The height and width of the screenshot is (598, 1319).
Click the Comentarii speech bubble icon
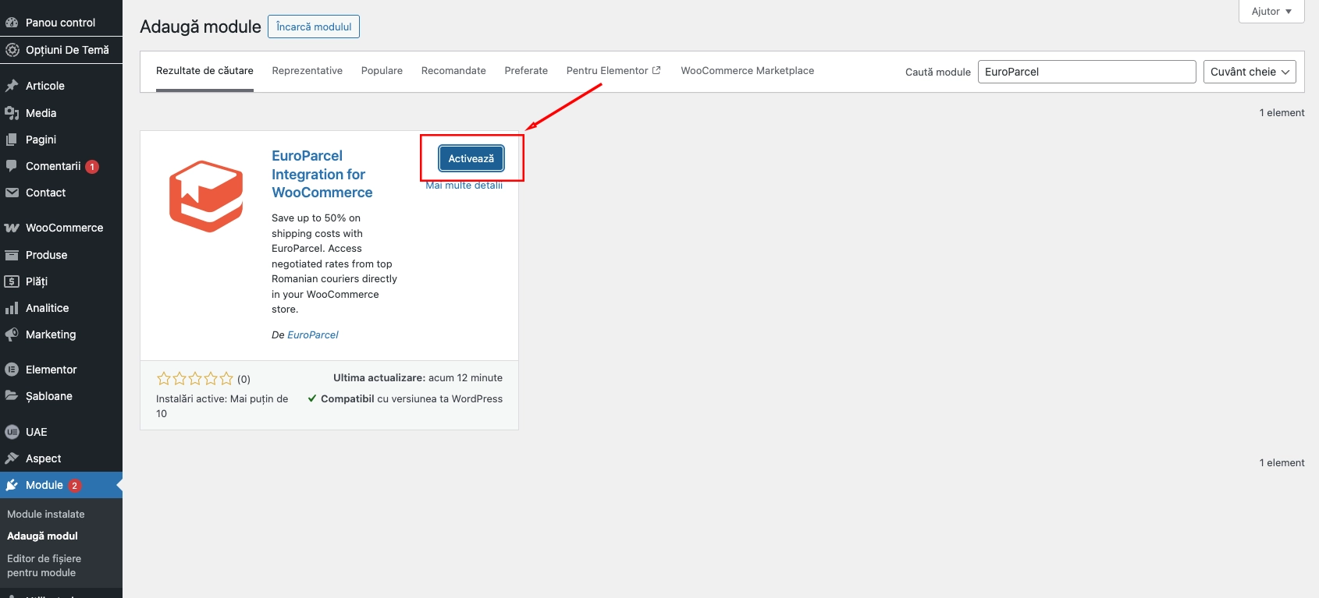[12, 166]
